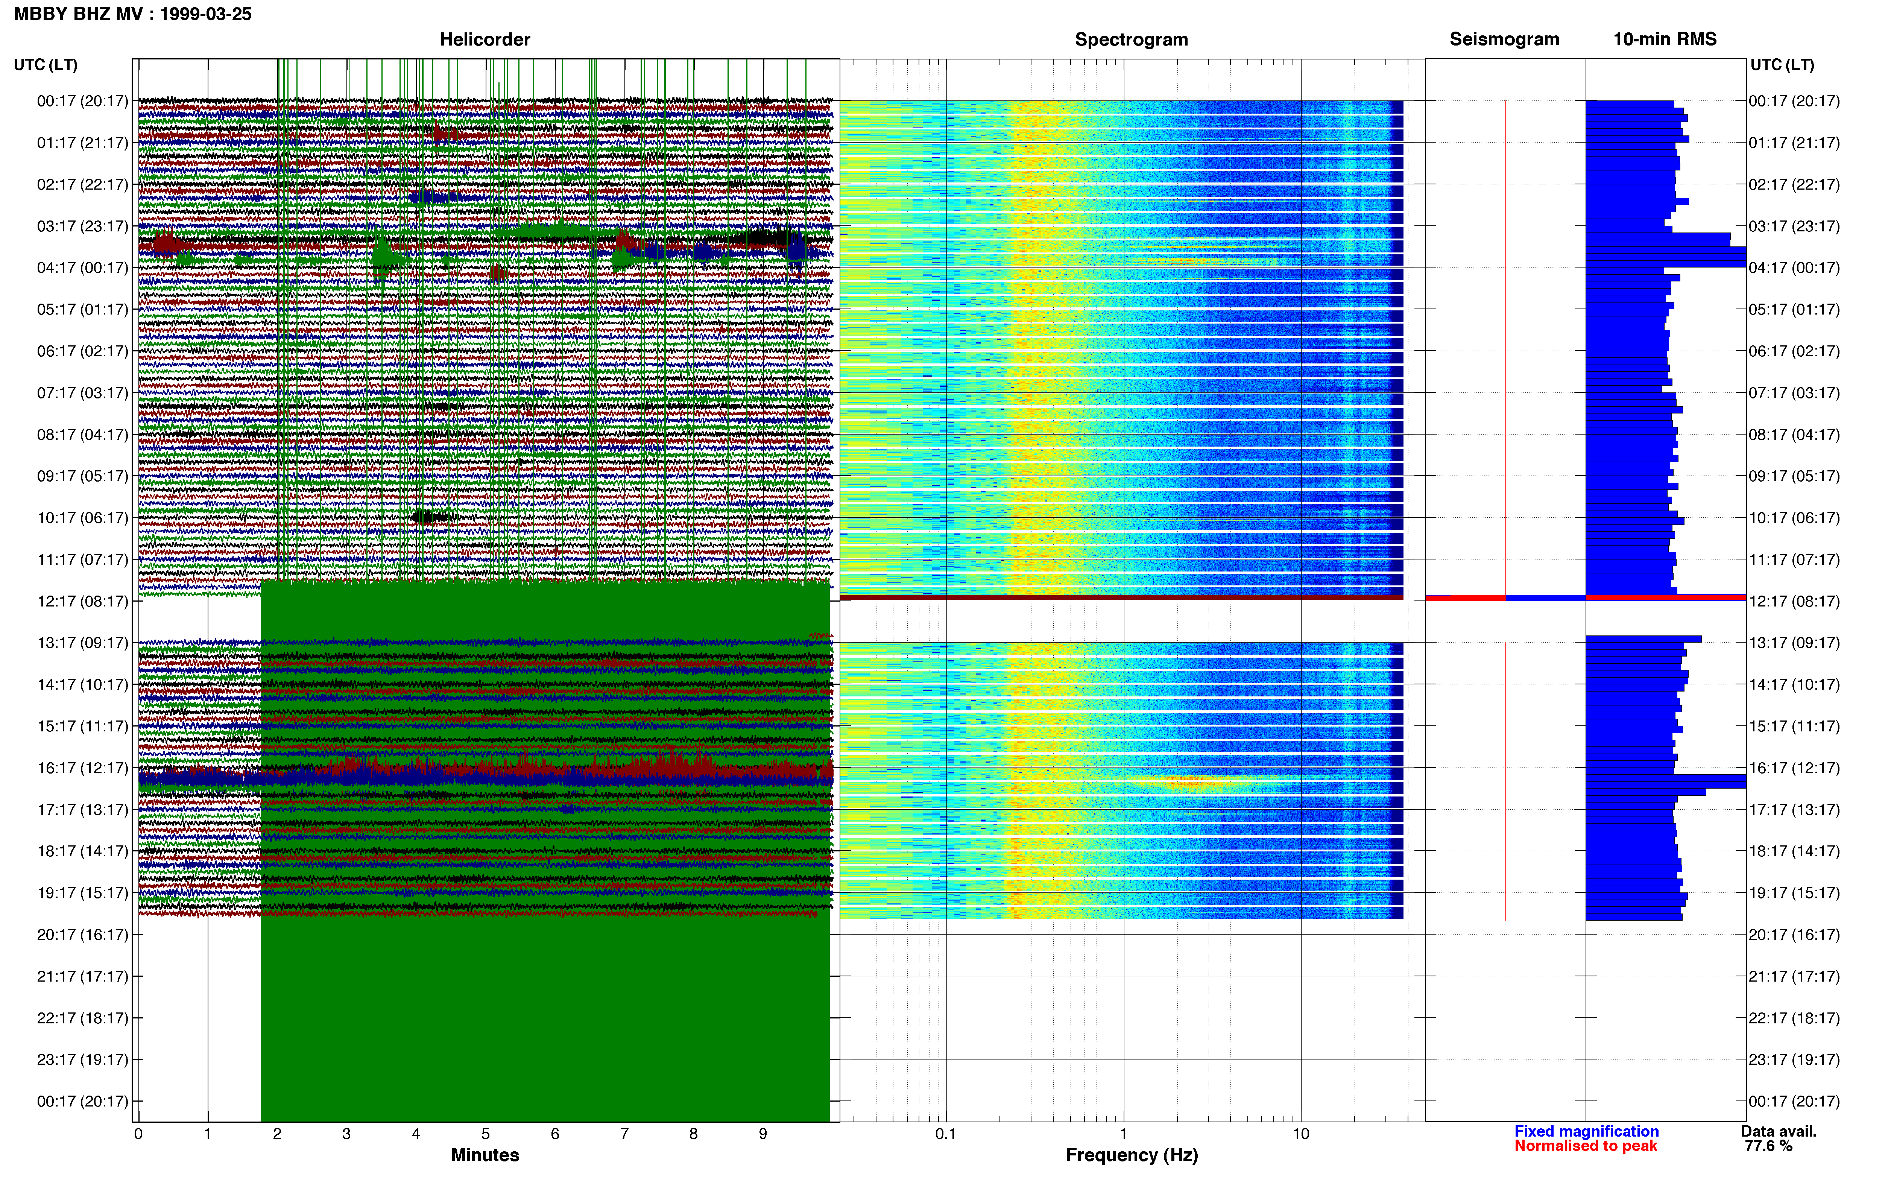
Task: Click the left 15:17 (11:17) time label
Action: pos(83,727)
